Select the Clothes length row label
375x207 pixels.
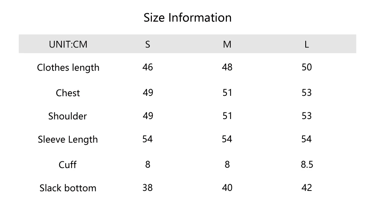68,67
